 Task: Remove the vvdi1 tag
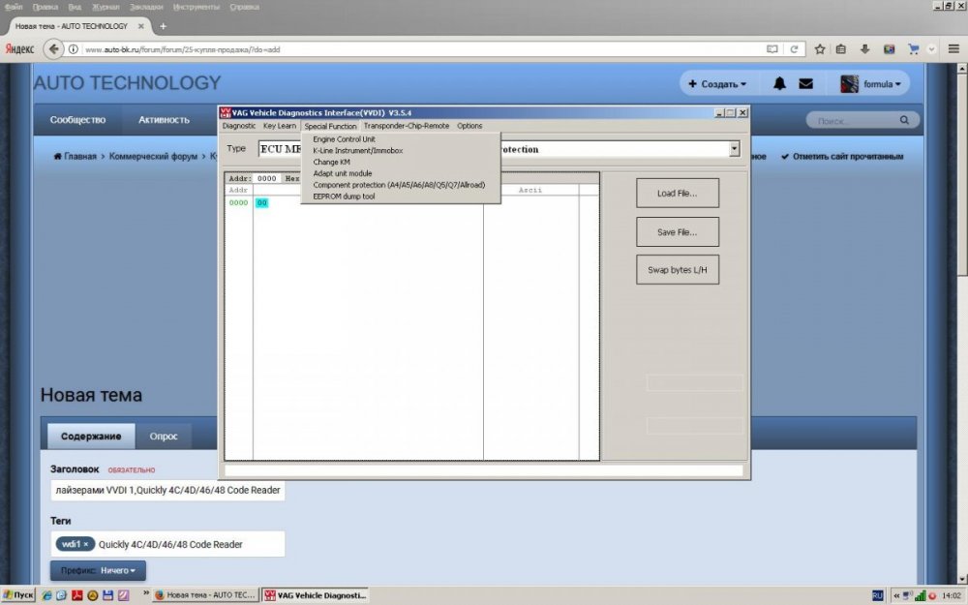pyautogui.click(x=86, y=544)
